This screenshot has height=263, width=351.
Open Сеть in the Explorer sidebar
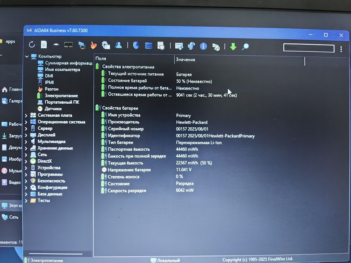(x=10, y=217)
